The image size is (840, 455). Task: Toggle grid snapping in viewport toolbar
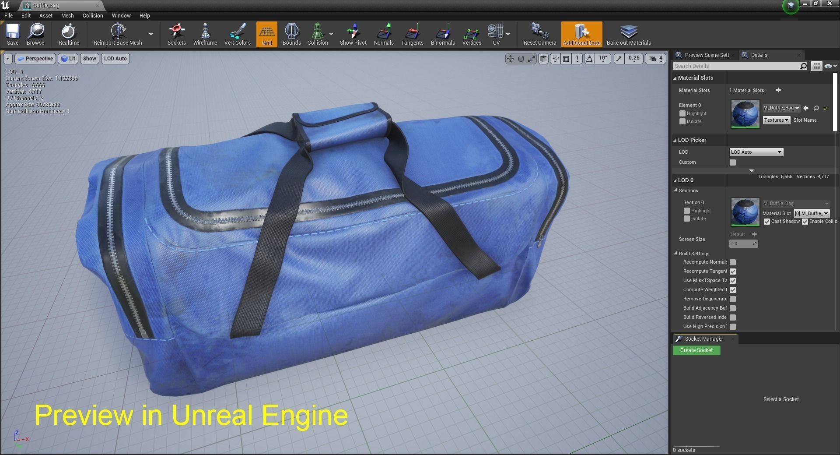(x=566, y=59)
